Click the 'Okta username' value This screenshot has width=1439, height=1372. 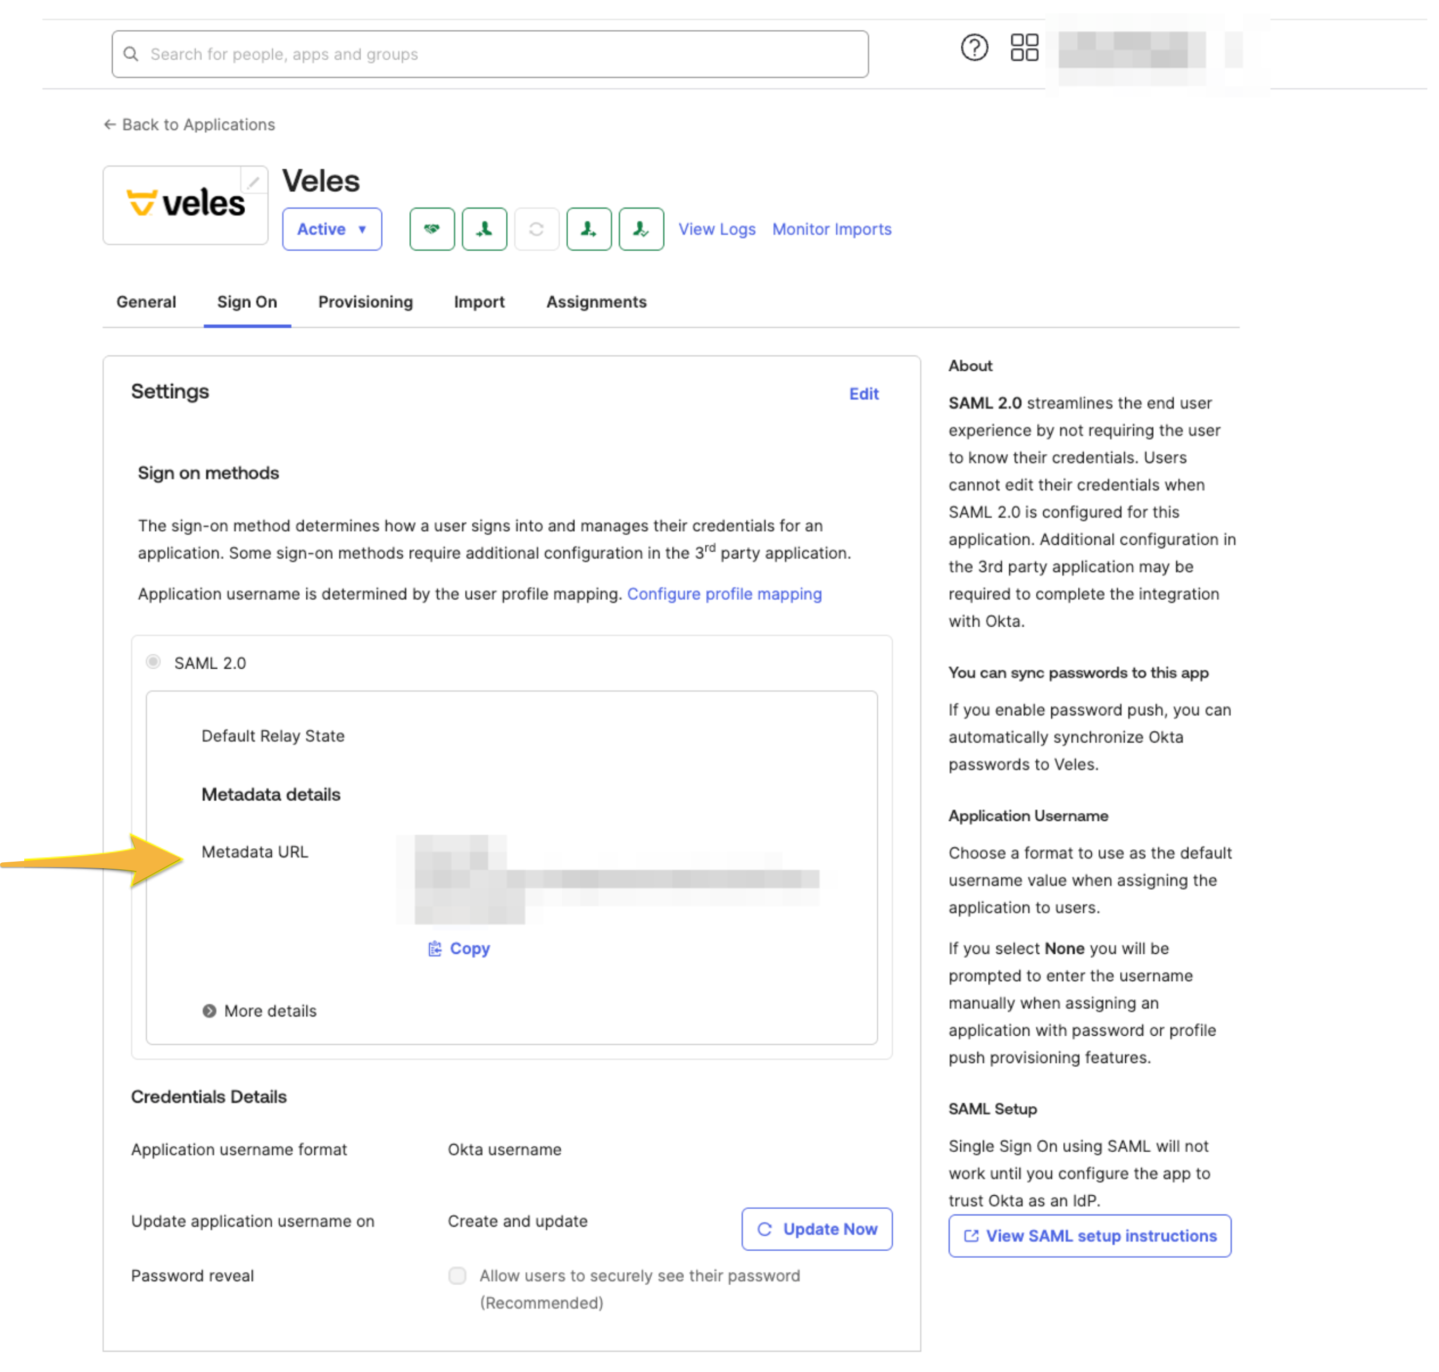point(505,1149)
